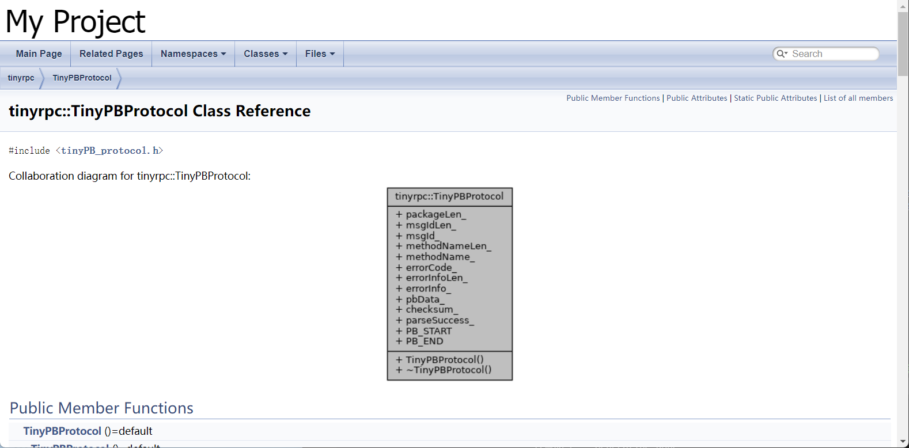
Task: Open the Main Page tab
Action: click(x=39, y=54)
